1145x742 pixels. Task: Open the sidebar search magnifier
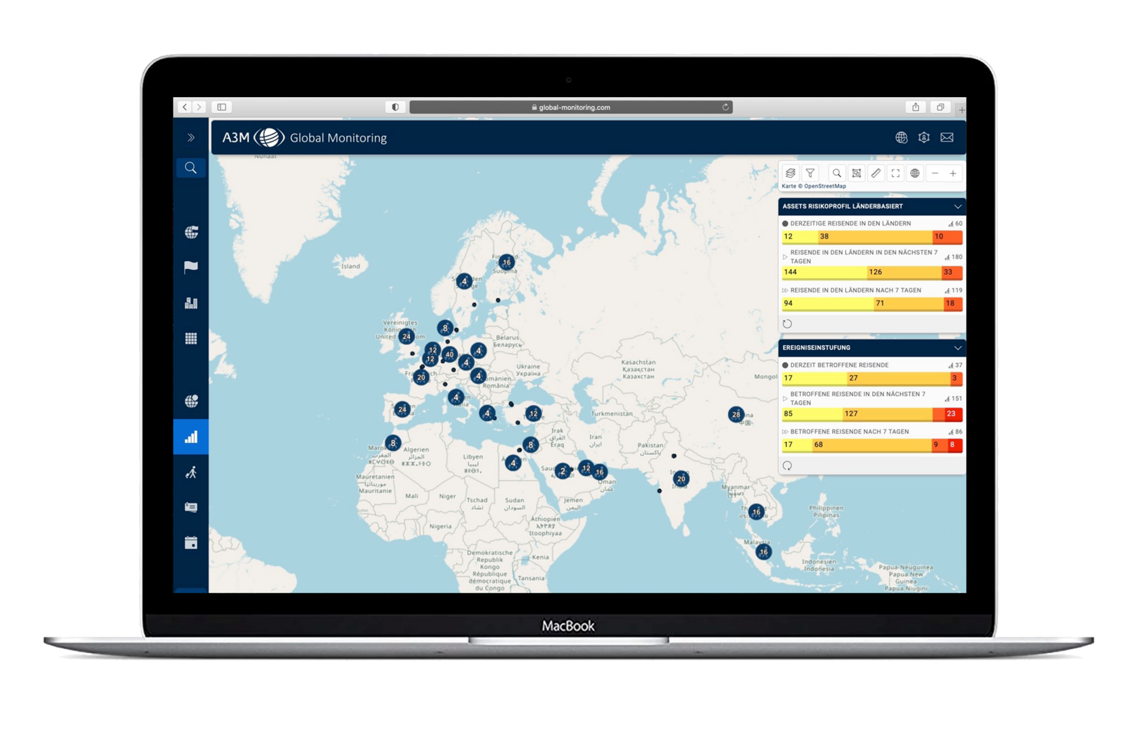tap(191, 168)
